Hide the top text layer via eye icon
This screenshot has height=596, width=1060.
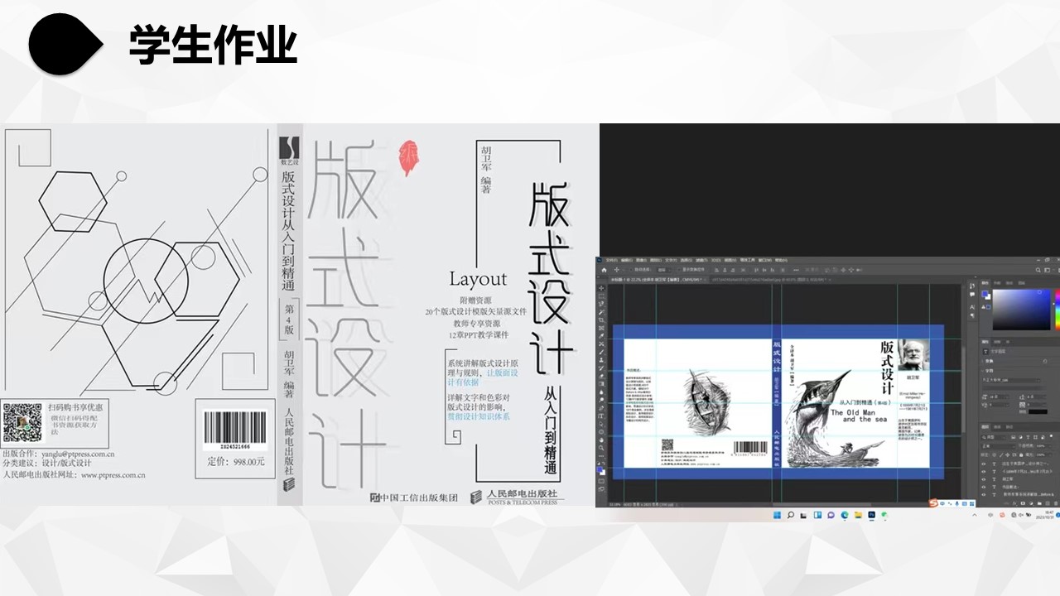point(984,464)
